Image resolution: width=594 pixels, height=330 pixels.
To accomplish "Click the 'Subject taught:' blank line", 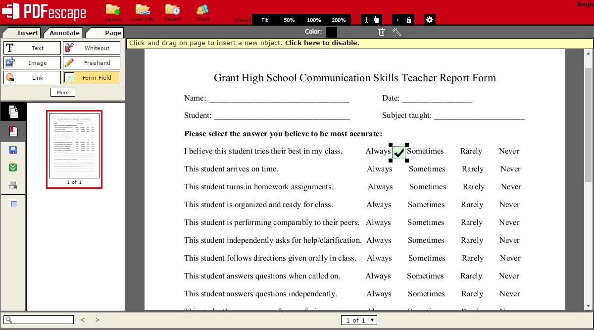I will [479, 116].
